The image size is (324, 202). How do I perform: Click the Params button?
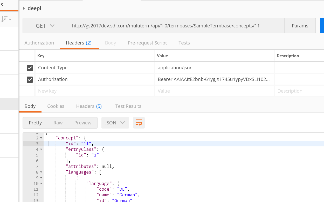300,26
